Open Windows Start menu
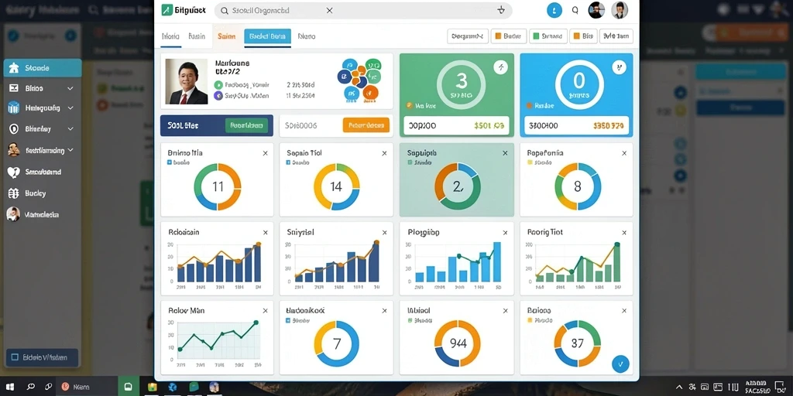This screenshot has width=793, height=396. click(x=9, y=387)
